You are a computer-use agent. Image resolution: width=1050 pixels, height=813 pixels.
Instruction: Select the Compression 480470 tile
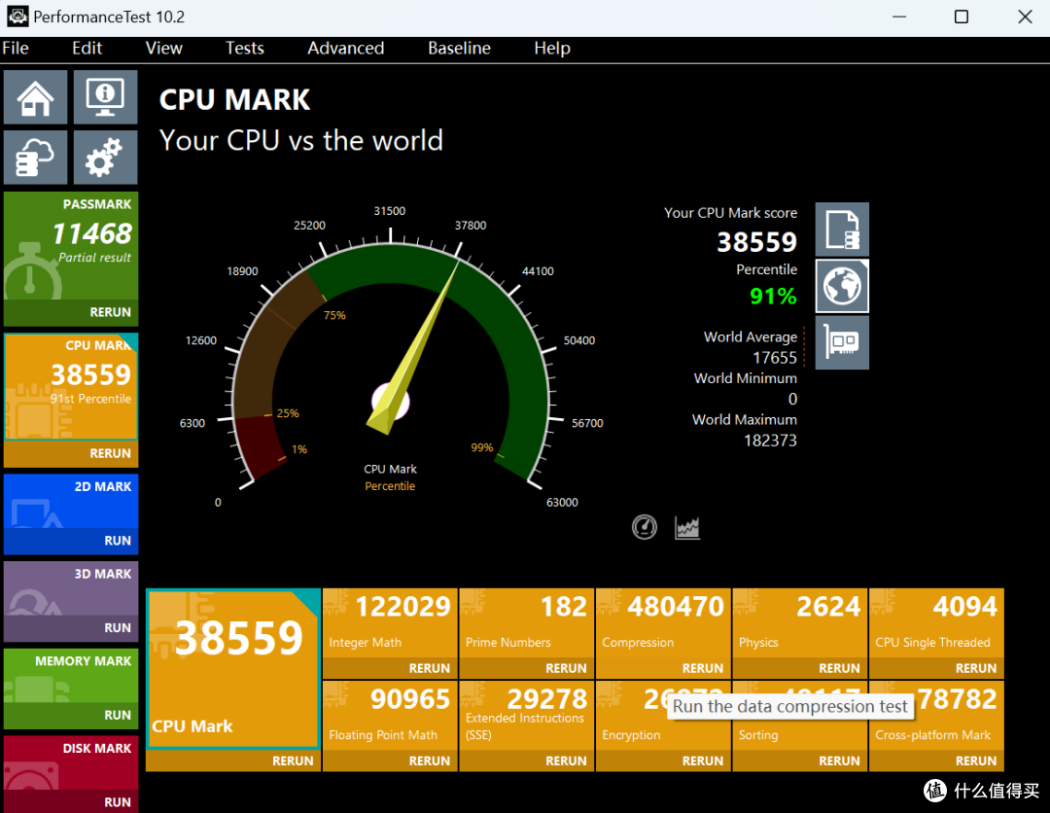point(663,622)
